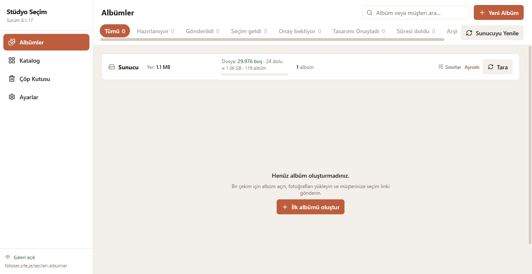Click the Sunucu server drive icon

point(112,67)
